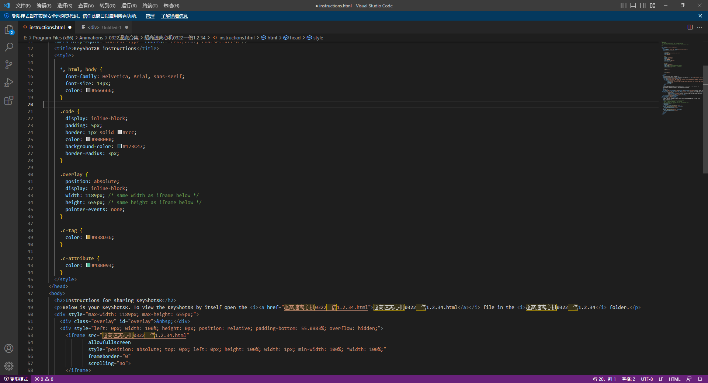
Task: Change end of line via LF
Action: coord(661,379)
